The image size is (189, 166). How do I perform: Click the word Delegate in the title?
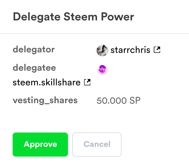coord(37,17)
